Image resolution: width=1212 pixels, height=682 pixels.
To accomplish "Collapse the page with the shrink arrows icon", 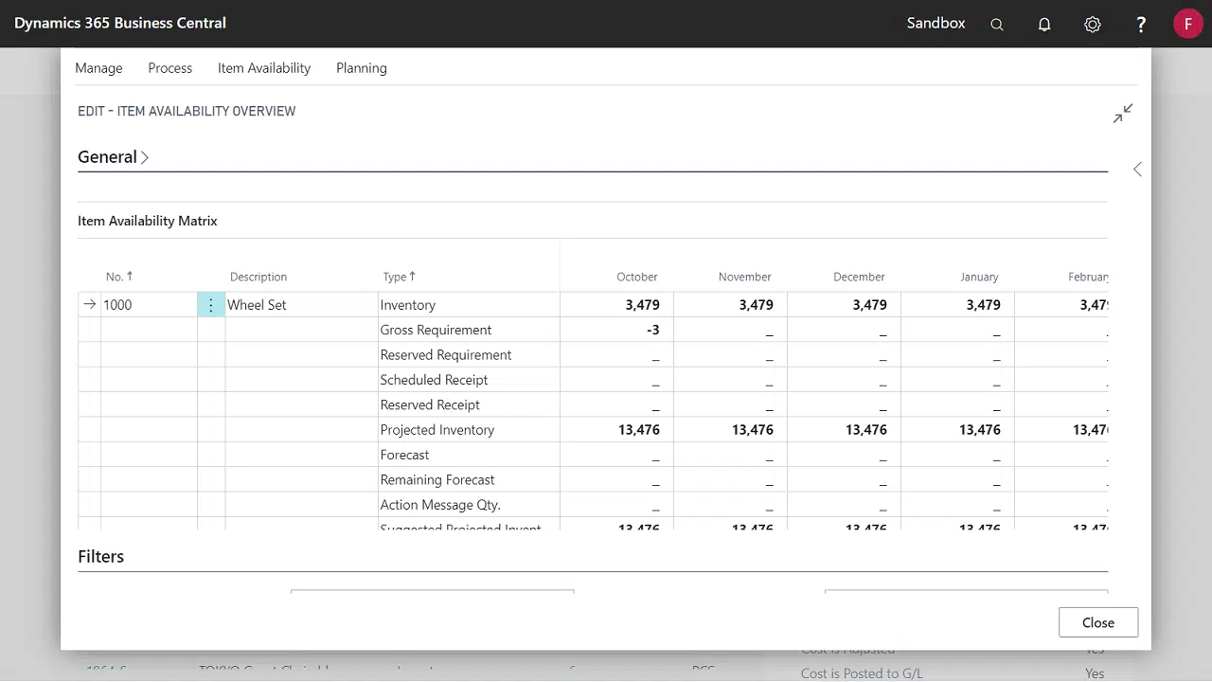I will [x=1123, y=114].
